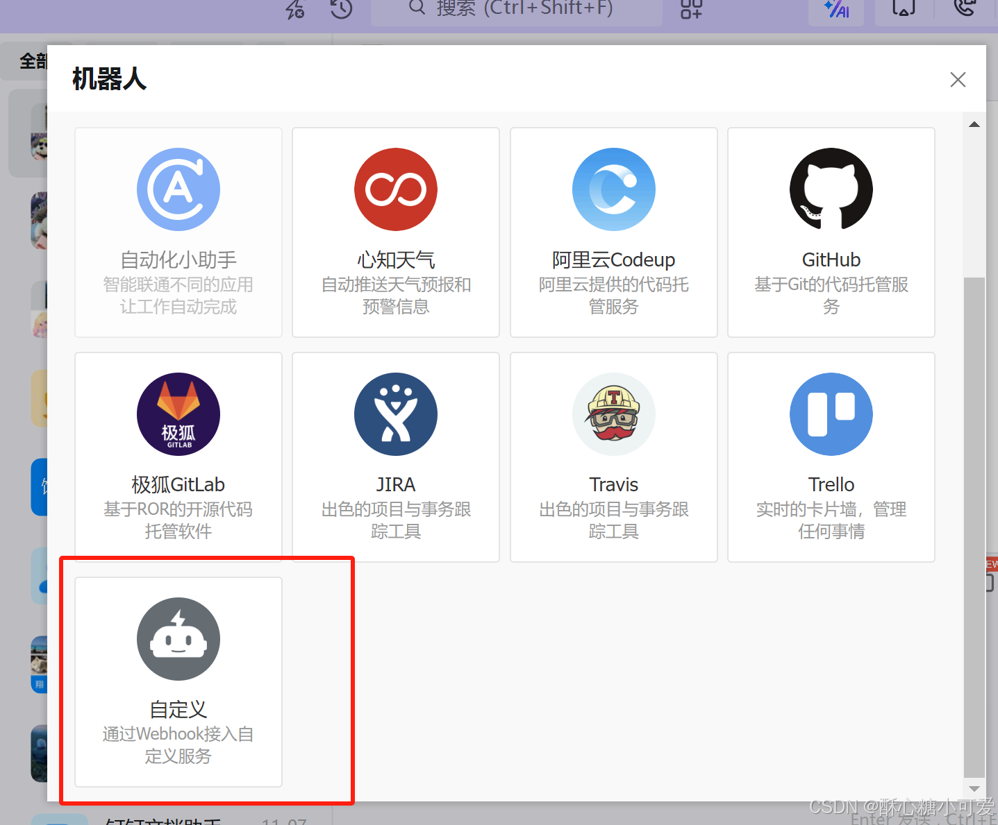Viewport: 998px width, 825px height.
Task: Close the 机器人 dialog
Action: click(958, 80)
